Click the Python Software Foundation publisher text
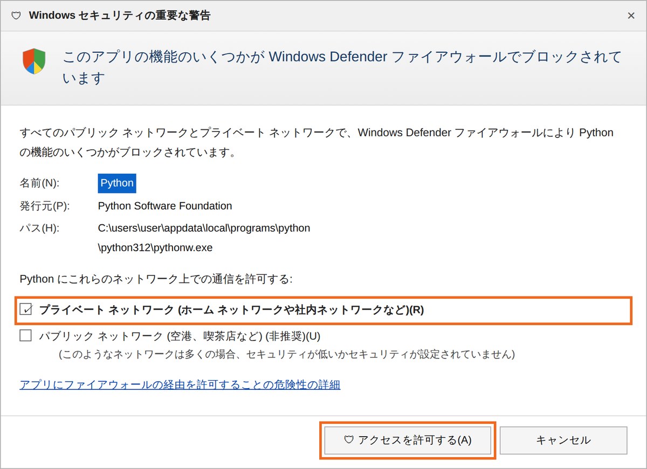This screenshot has height=469, width=647. (x=165, y=206)
